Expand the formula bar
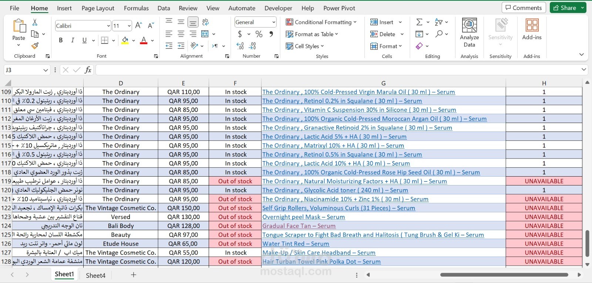592x283 pixels. pyautogui.click(x=583, y=69)
